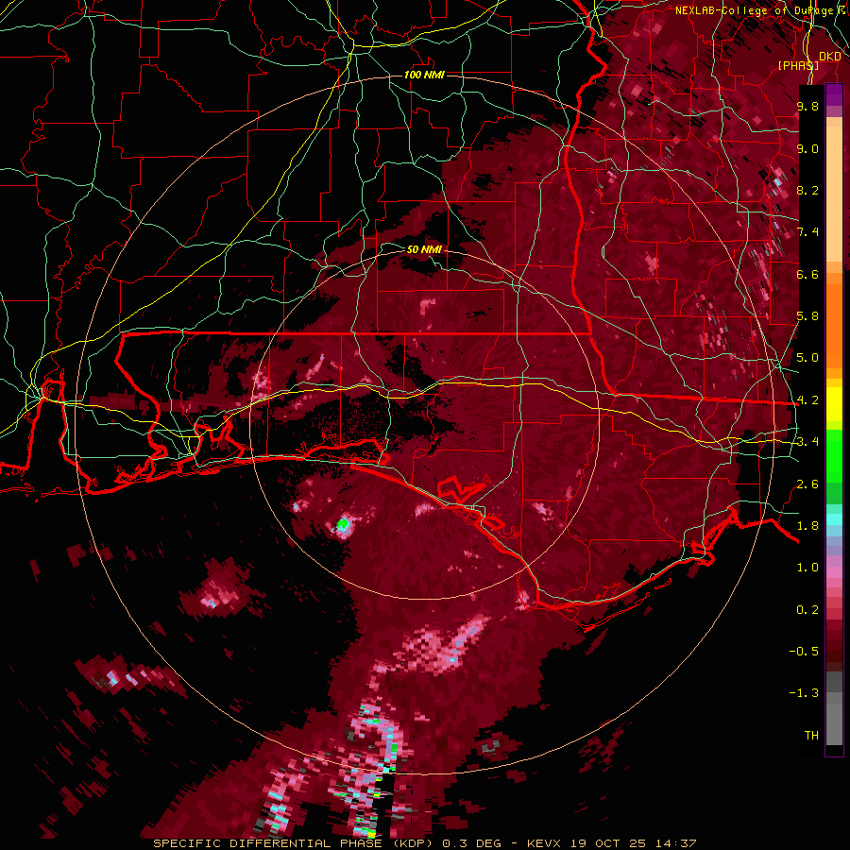Screen dimensions: 850x850
Task: Click the "DKD" label above the color scale
Action: [x=830, y=57]
